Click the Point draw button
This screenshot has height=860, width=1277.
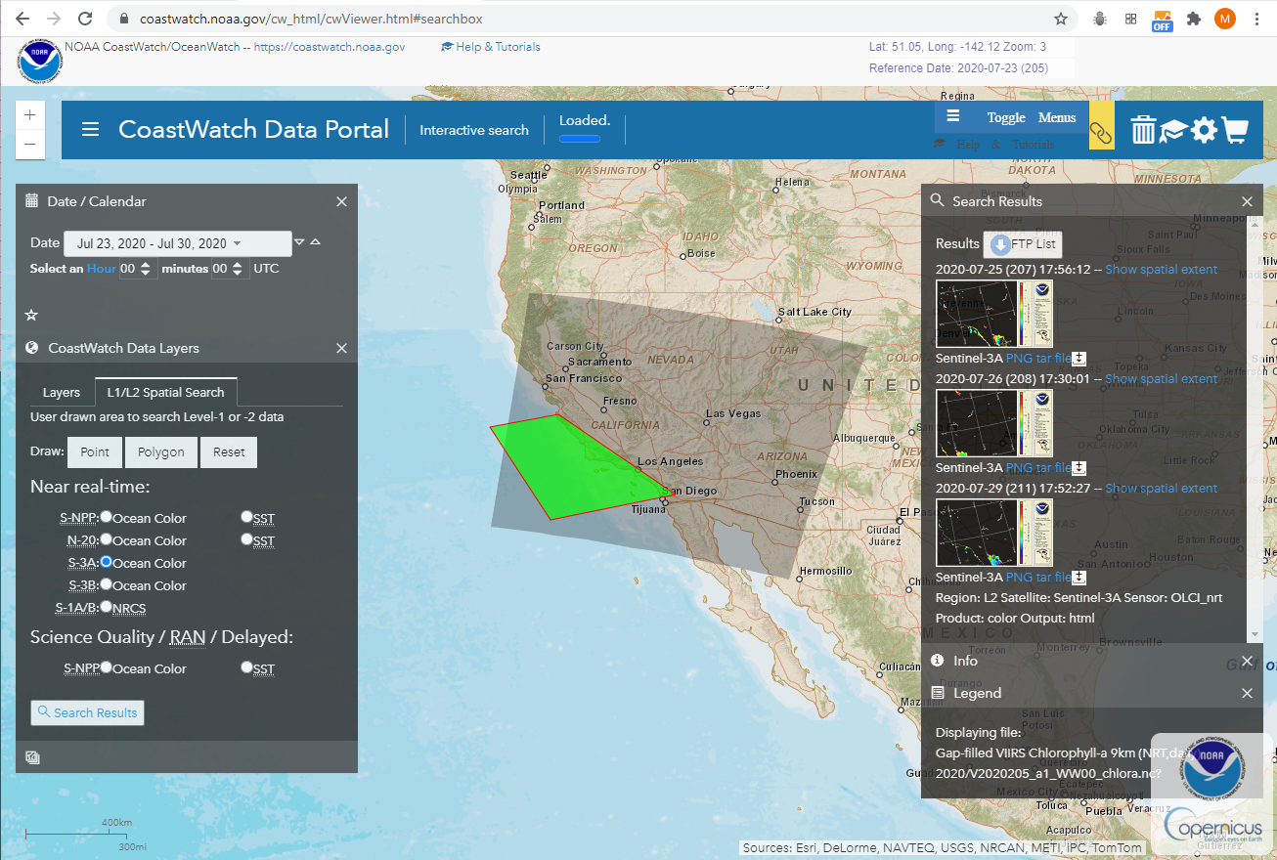[x=95, y=452]
